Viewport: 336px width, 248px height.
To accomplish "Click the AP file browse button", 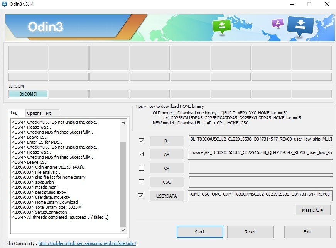I will click(x=167, y=154).
